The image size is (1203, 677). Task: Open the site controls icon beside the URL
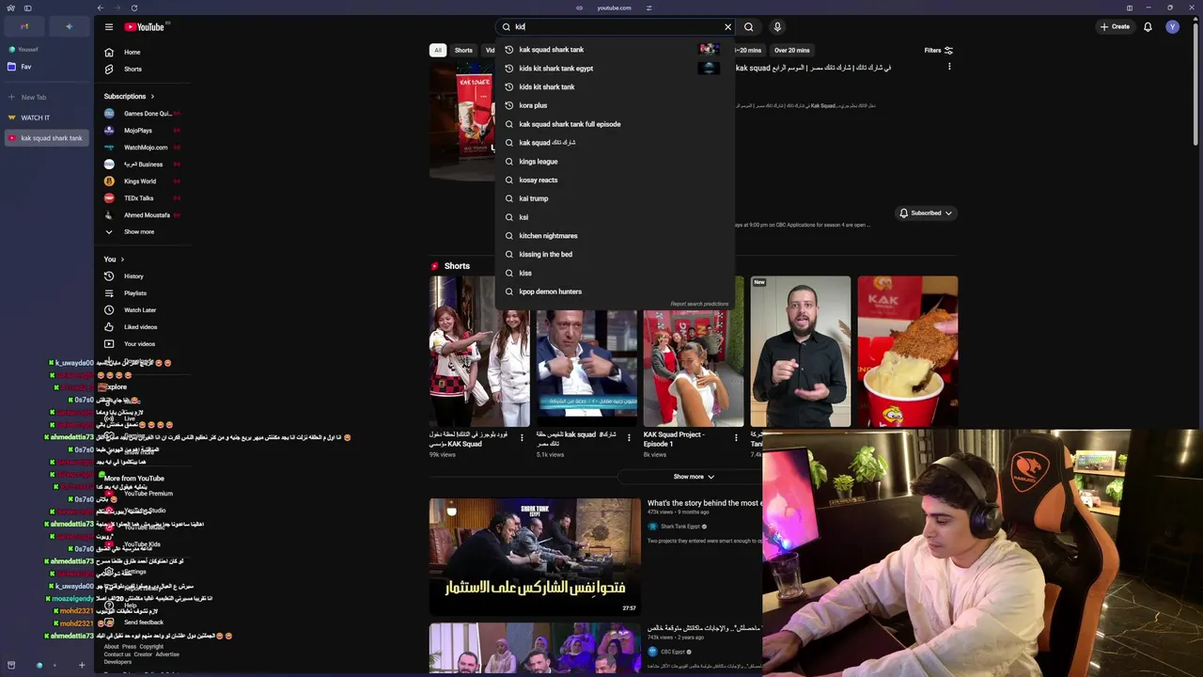(x=648, y=8)
